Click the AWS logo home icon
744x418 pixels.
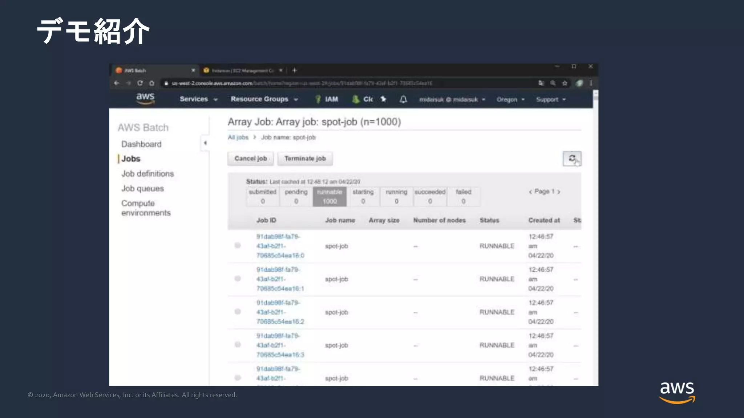coord(145,98)
